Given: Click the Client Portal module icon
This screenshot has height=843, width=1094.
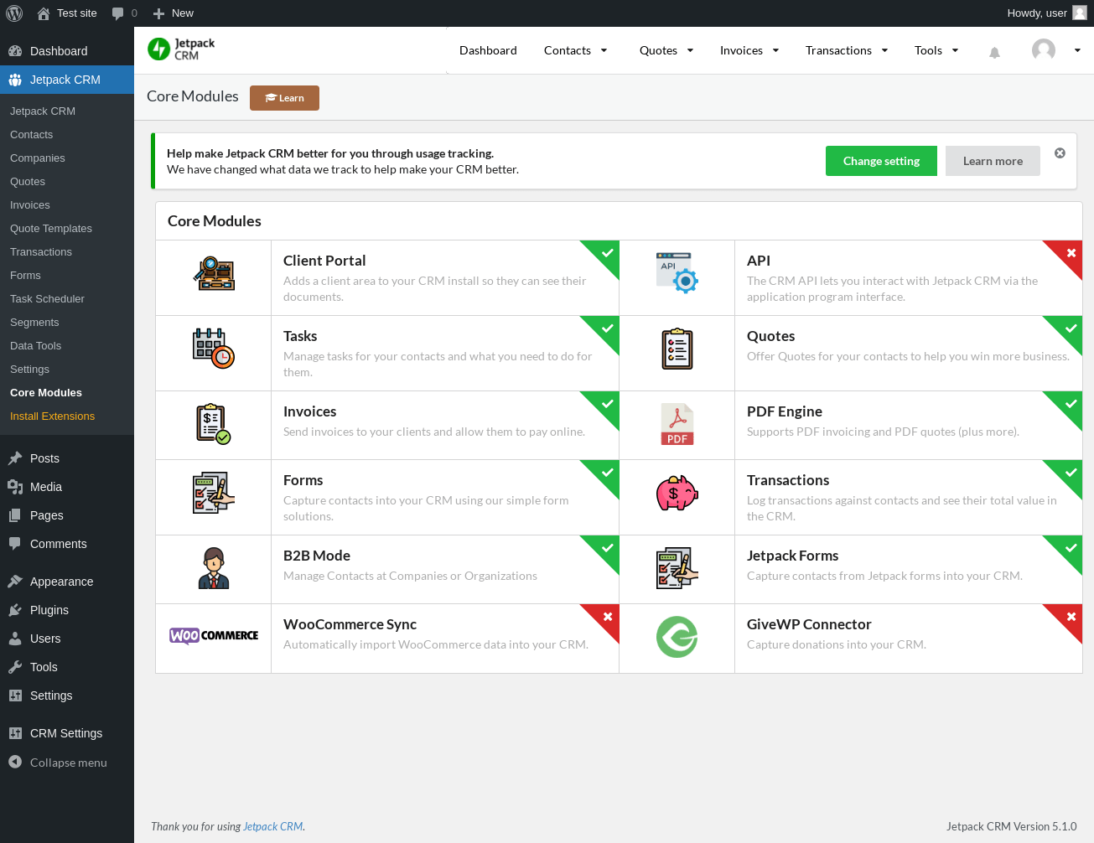Looking at the screenshot, I should [x=214, y=273].
